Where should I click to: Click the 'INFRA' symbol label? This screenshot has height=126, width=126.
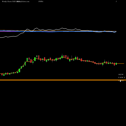41,2
